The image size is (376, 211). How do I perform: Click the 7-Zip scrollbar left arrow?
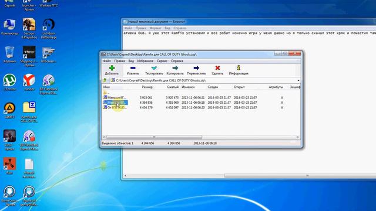(104, 137)
